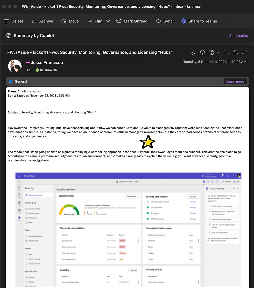The image size is (254, 288).
Task: Click the Subject: Security, Monitoring line in body
Action: click(52, 112)
